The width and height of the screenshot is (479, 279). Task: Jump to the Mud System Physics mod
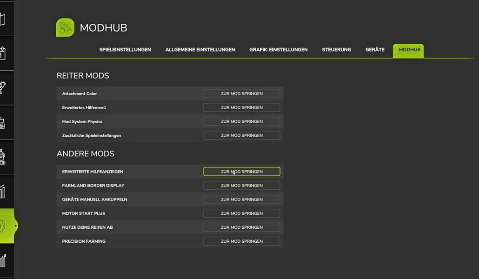pyautogui.click(x=242, y=121)
